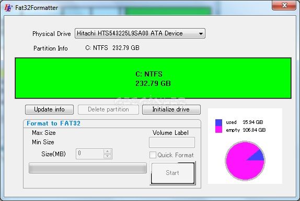Click the Fat32Formatter app icon in title bar
Screen dimensions: 300x201
[x=8, y=8]
